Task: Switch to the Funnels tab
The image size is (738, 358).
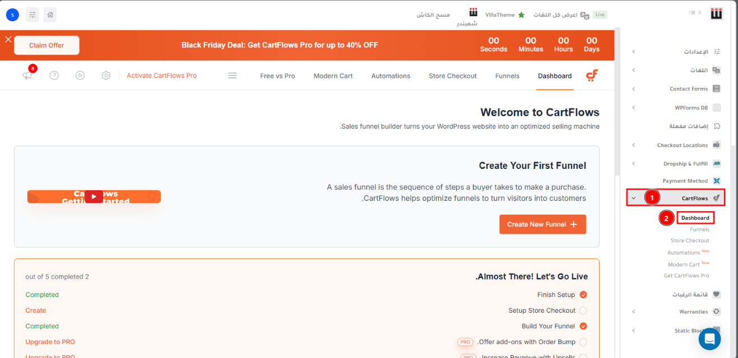Action: pyautogui.click(x=507, y=76)
